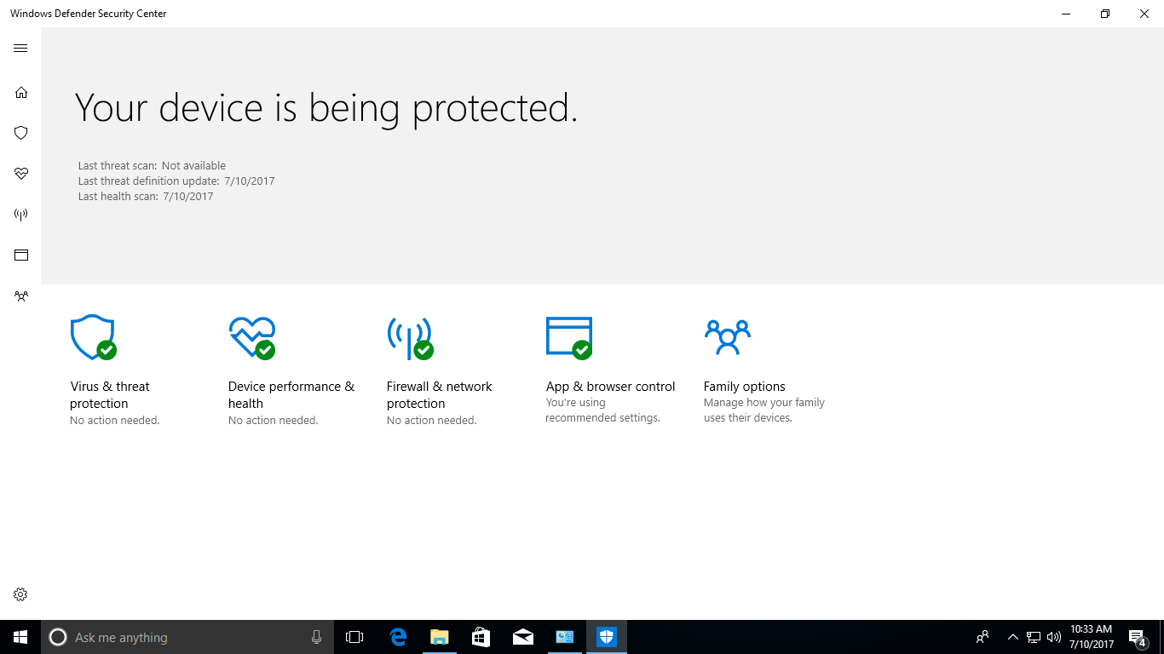
Task: Open Virus & threat protection shield in sidebar
Action: pos(20,133)
